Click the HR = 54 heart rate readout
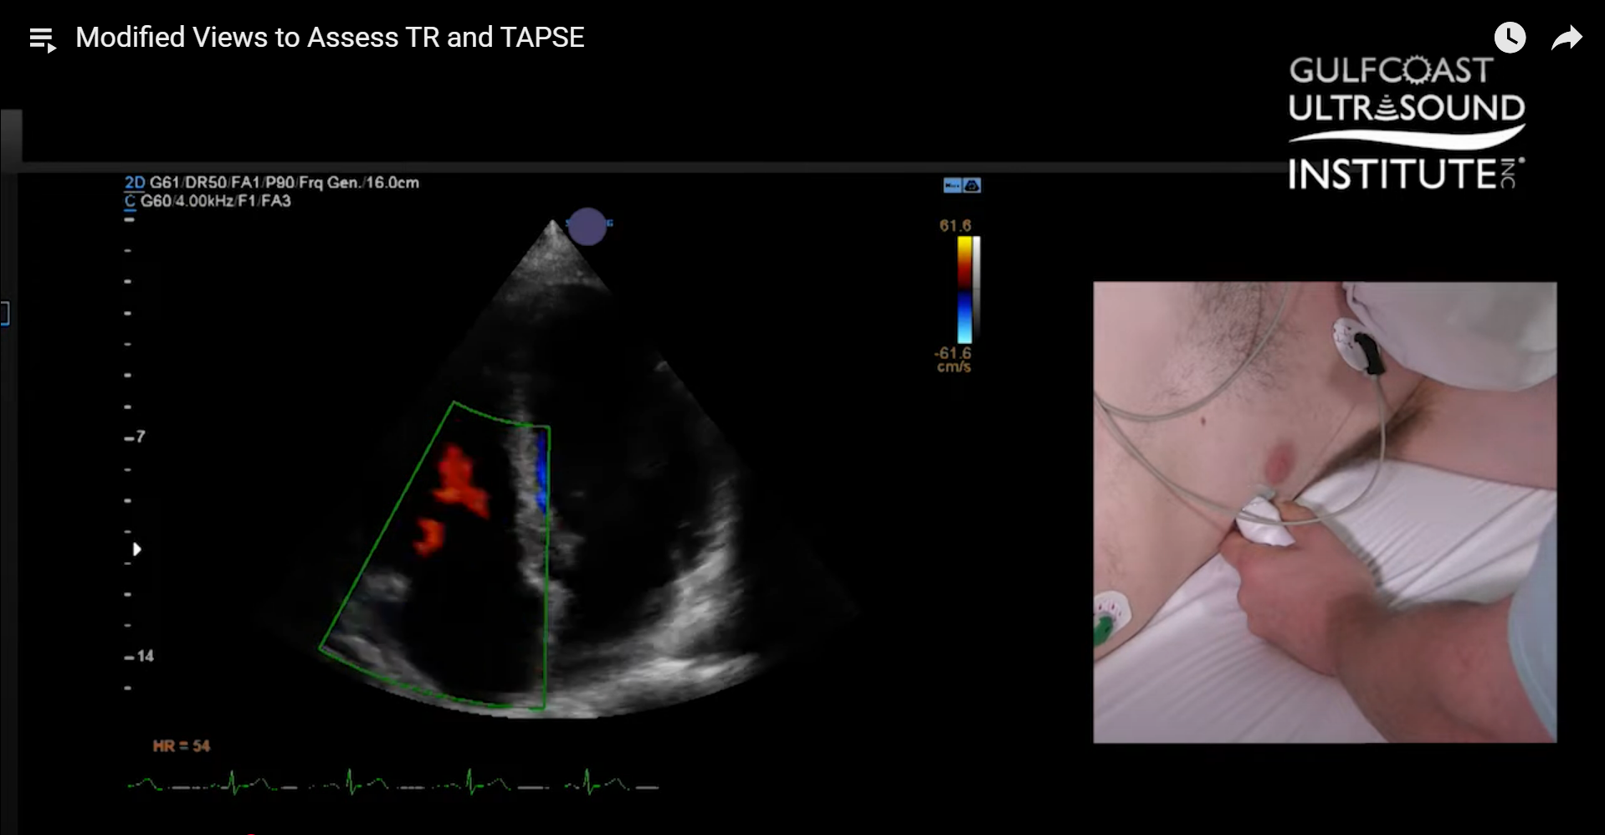This screenshot has width=1605, height=835. (181, 745)
